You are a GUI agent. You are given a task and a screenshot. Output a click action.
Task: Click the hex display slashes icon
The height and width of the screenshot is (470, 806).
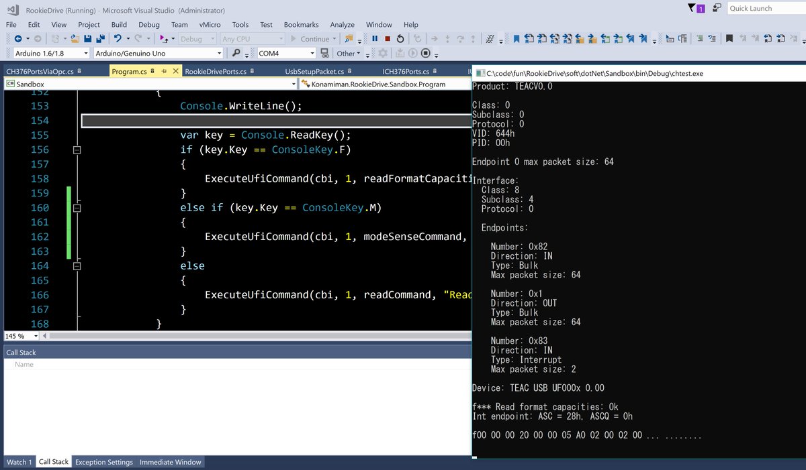490,39
